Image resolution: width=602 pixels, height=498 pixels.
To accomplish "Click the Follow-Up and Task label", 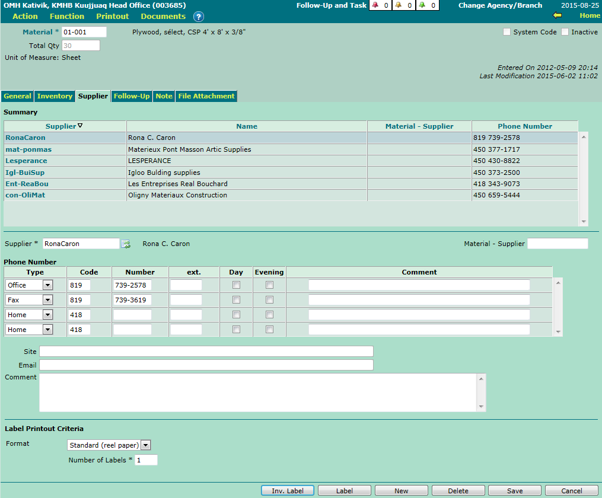I will point(332,5).
